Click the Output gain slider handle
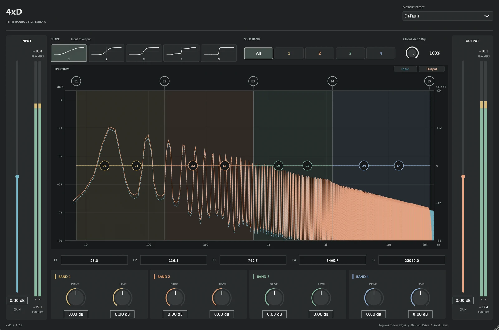The width and height of the screenshot is (499, 330). point(463,177)
